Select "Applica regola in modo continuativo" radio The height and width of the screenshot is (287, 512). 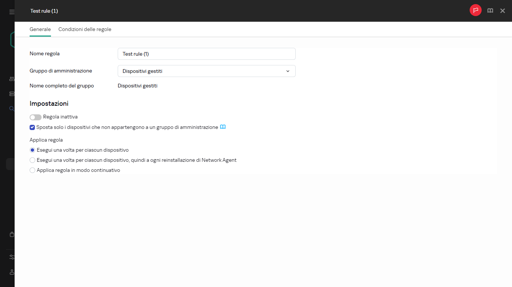(x=33, y=170)
